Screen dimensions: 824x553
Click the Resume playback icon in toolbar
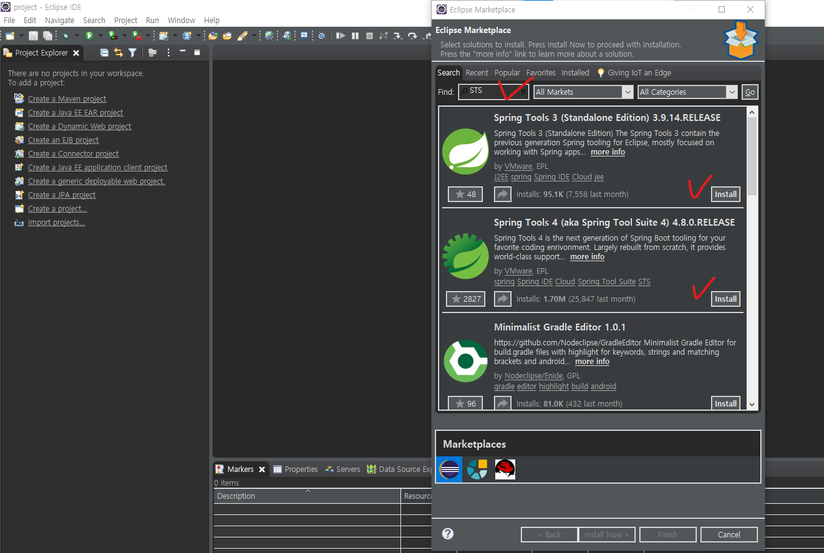click(x=341, y=36)
